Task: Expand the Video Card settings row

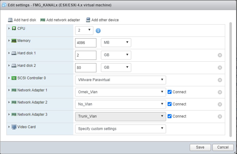Action: coord(9,127)
